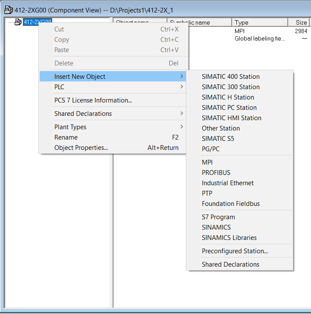
Task: Sort by the Type column header
Action: 260,22
